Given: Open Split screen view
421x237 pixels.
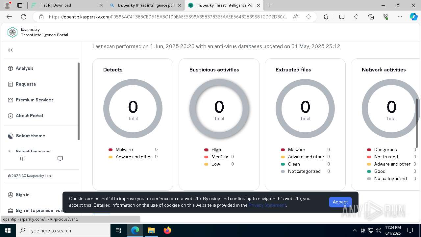Looking at the screenshot, I should [342, 17].
